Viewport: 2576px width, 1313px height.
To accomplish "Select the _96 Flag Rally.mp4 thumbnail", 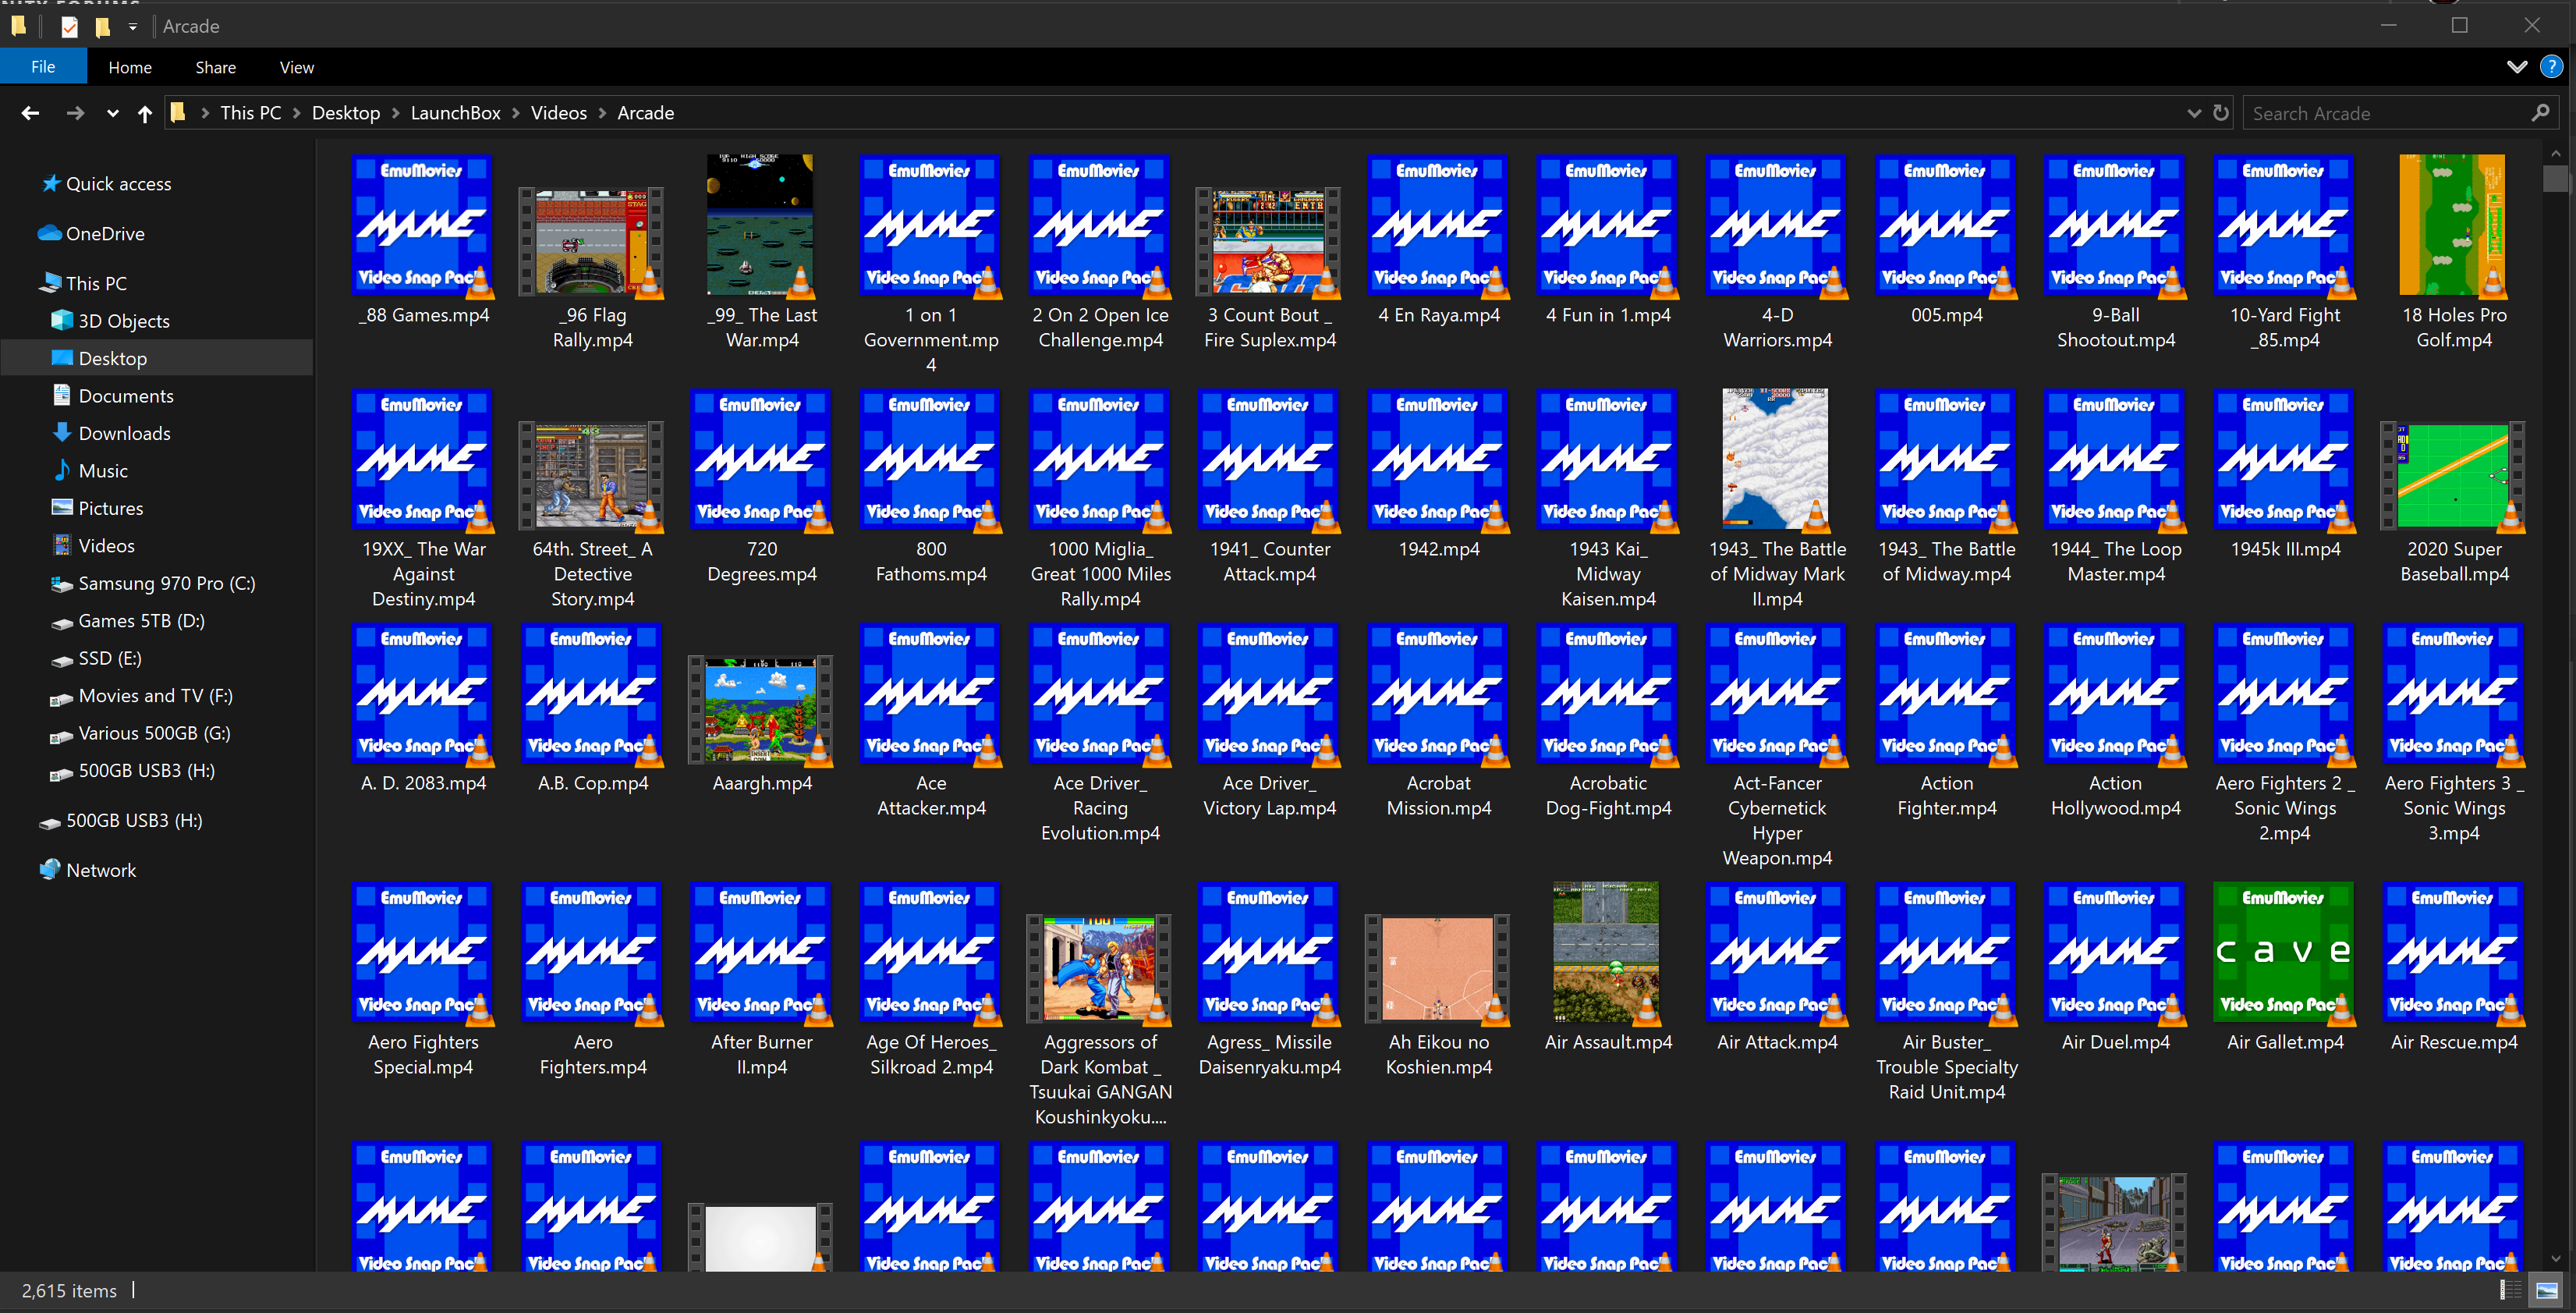I will click(592, 243).
